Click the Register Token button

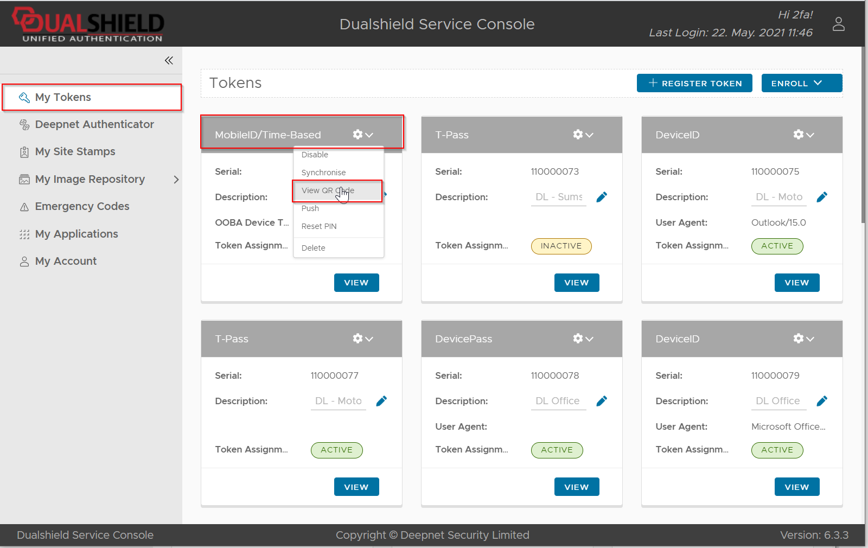click(694, 83)
